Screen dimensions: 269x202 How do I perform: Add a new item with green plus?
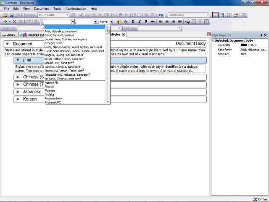click(x=5, y=21)
